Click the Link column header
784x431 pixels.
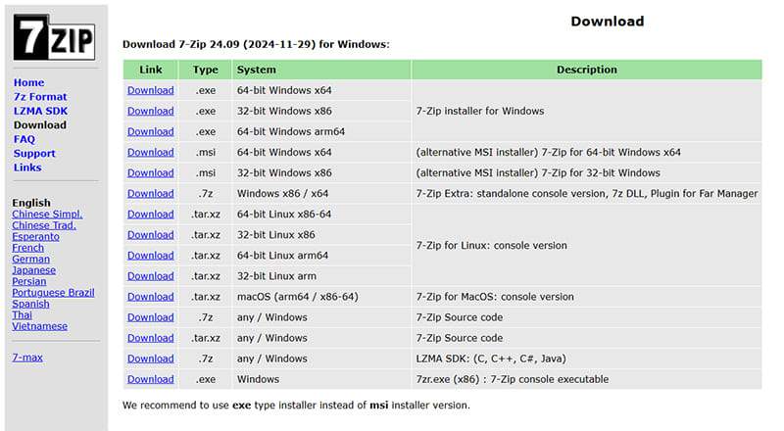(x=151, y=70)
